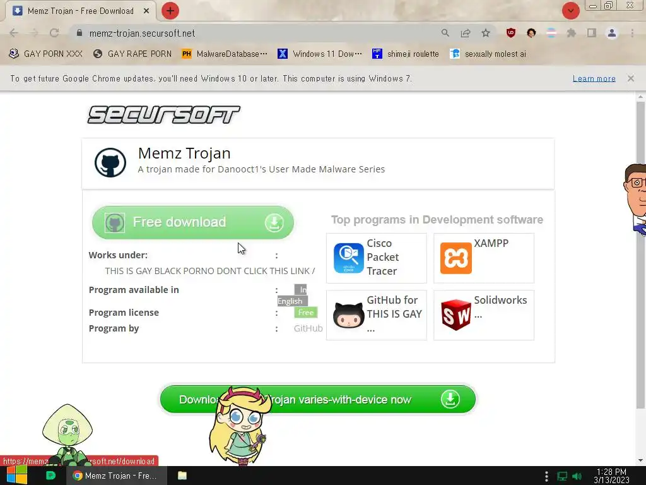Open the network status tray icon
This screenshot has width=646, height=485.
coord(562,476)
